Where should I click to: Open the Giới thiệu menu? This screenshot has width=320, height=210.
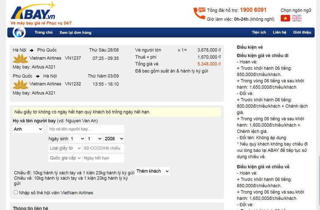[x=302, y=32]
